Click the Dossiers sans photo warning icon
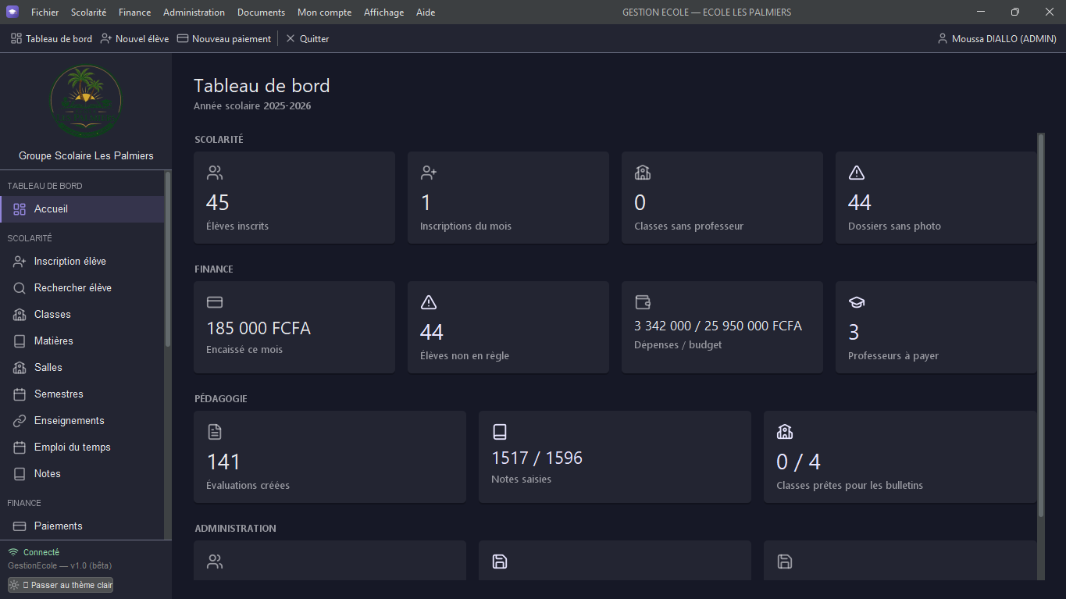This screenshot has height=599, width=1066. point(856,173)
